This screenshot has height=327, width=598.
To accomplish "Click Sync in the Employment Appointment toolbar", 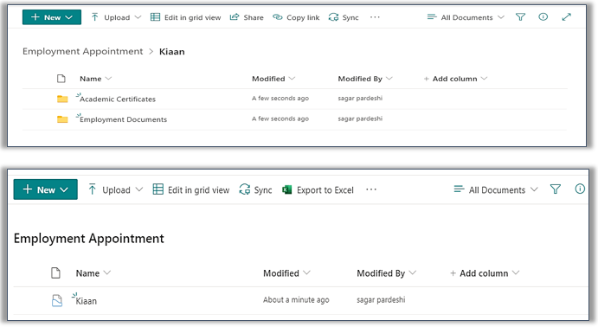I will click(255, 189).
